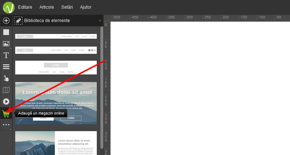Open the Setări menu
This screenshot has height=155, width=290.
(67, 7)
